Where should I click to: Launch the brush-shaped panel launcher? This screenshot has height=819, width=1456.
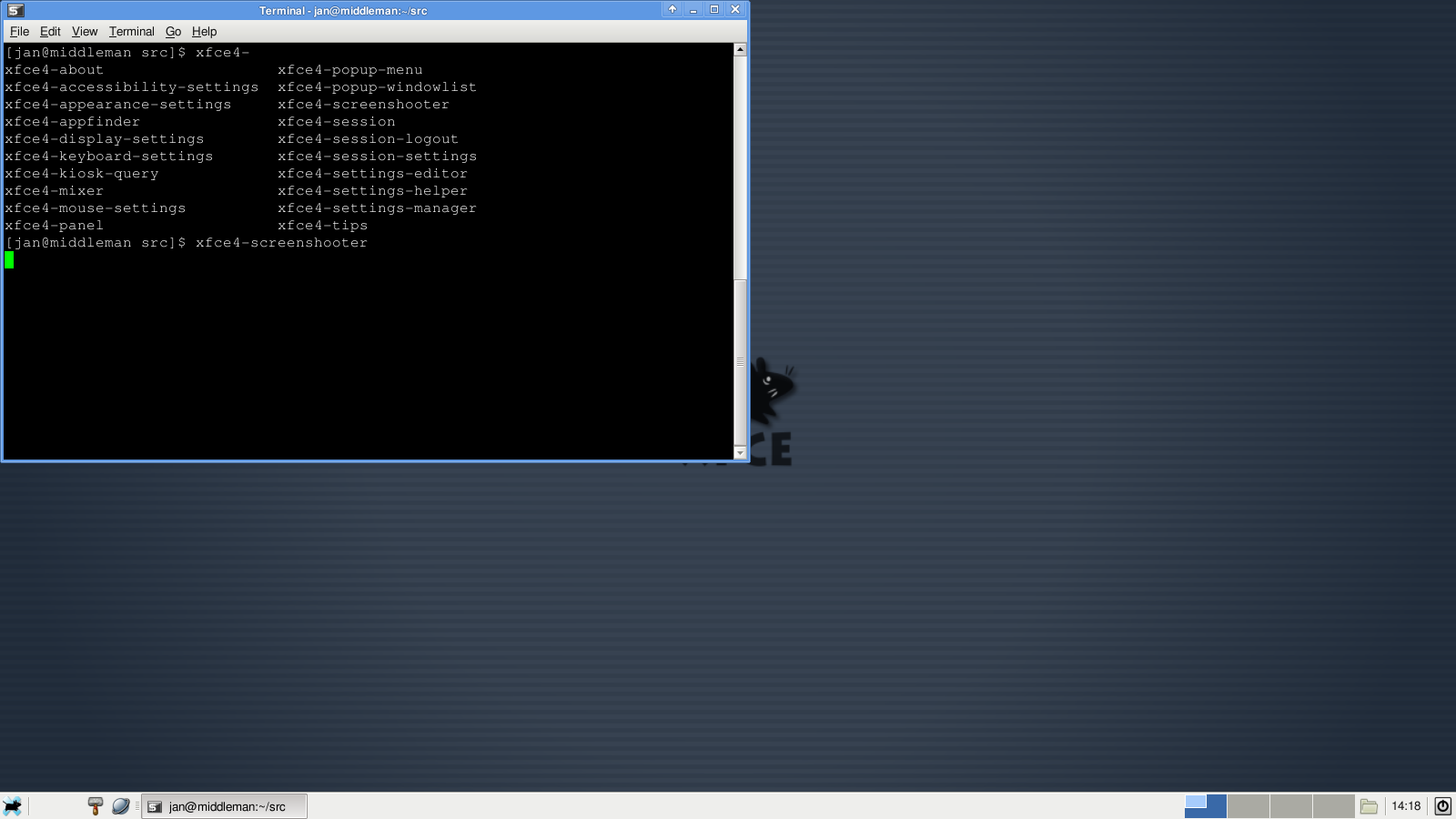click(95, 806)
